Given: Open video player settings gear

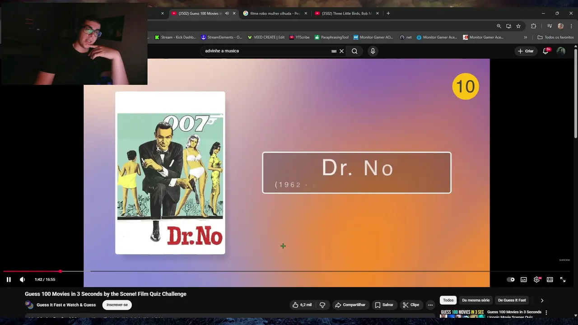Looking at the screenshot, I should tap(536, 279).
